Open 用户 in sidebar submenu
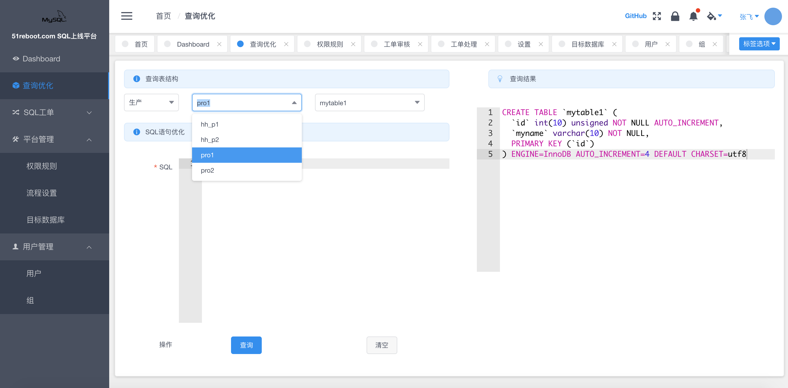Viewport: 788px width, 388px height. (54, 274)
